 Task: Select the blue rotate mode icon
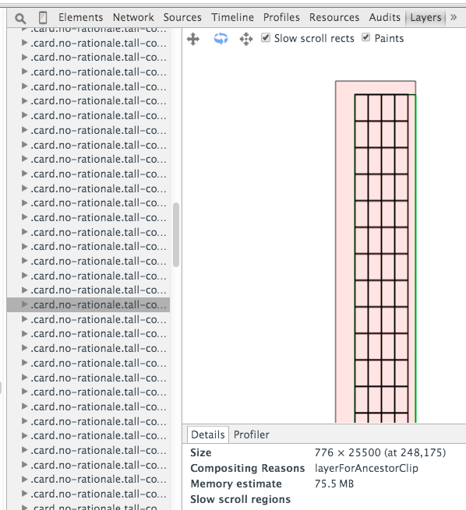221,39
